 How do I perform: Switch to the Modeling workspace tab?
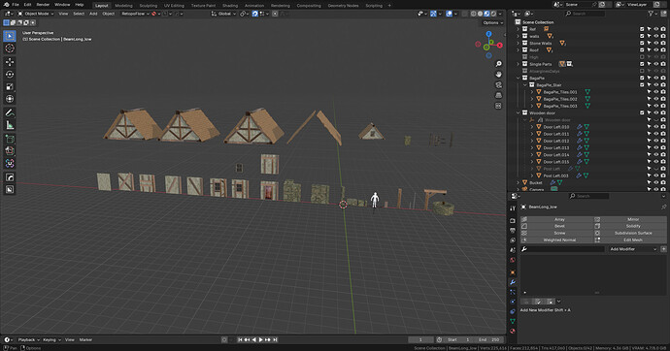pos(123,6)
